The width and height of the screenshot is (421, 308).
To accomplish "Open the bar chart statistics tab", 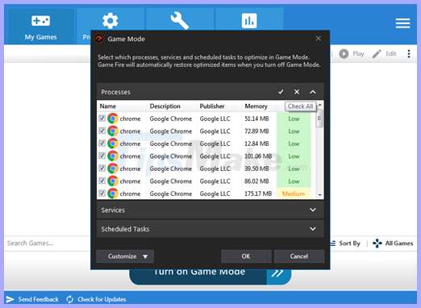I will (x=249, y=20).
